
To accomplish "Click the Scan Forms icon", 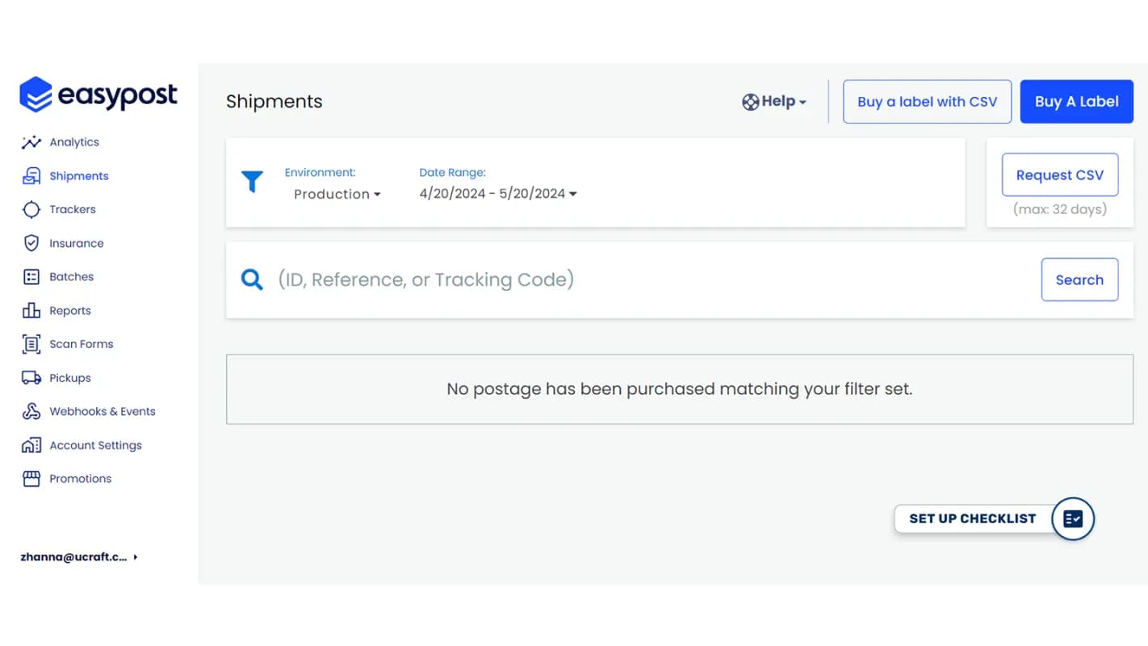I will click(31, 344).
